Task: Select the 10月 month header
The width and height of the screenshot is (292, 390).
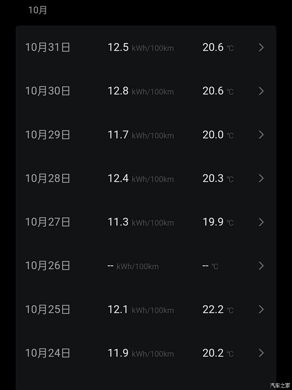Action: point(38,10)
